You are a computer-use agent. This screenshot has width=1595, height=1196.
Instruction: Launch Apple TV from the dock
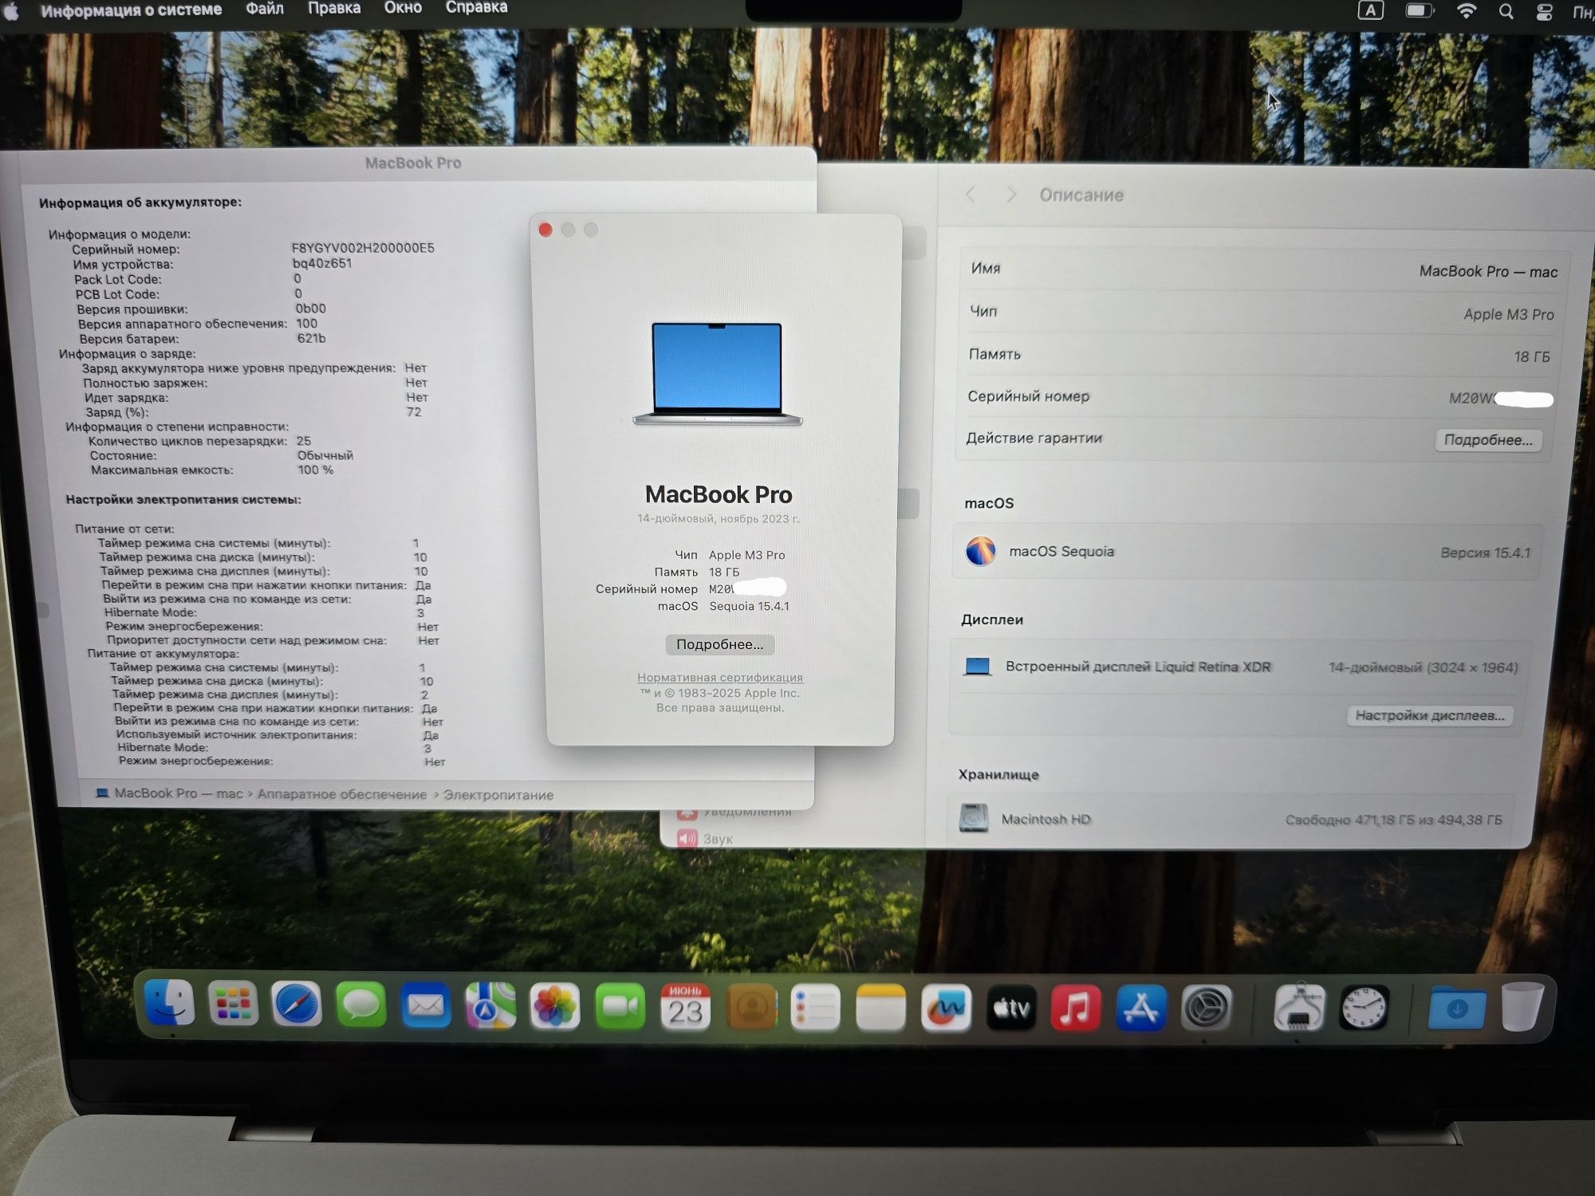[x=1010, y=1009]
